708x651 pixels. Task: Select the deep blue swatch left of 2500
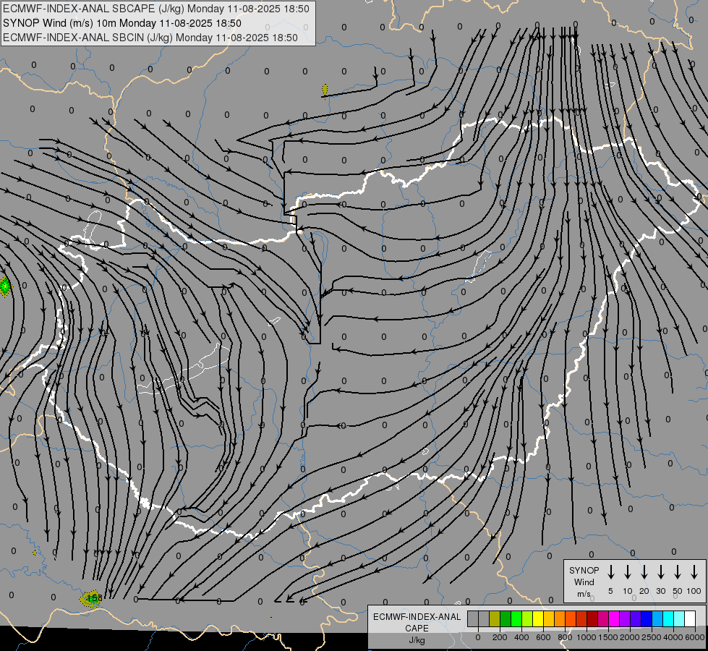pyautogui.click(x=646, y=619)
